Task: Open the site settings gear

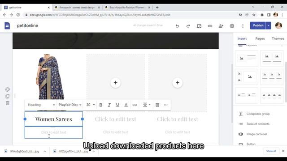Action: point(232,26)
